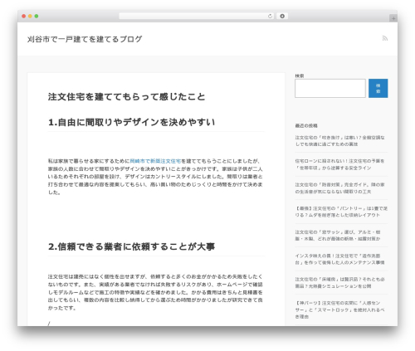Open recent post about 防音対策 guide
This screenshot has width=415, height=351.
(x=339, y=188)
